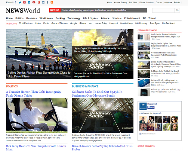
Task: Open the About link in top bar
Action: [x=109, y=2]
